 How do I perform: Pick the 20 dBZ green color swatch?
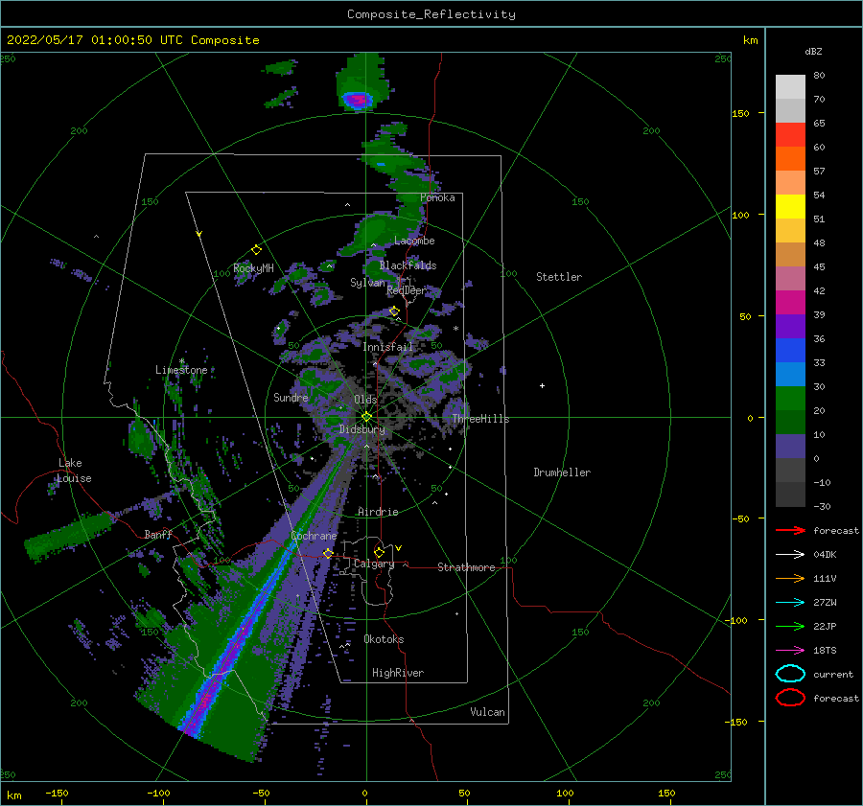tap(790, 399)
